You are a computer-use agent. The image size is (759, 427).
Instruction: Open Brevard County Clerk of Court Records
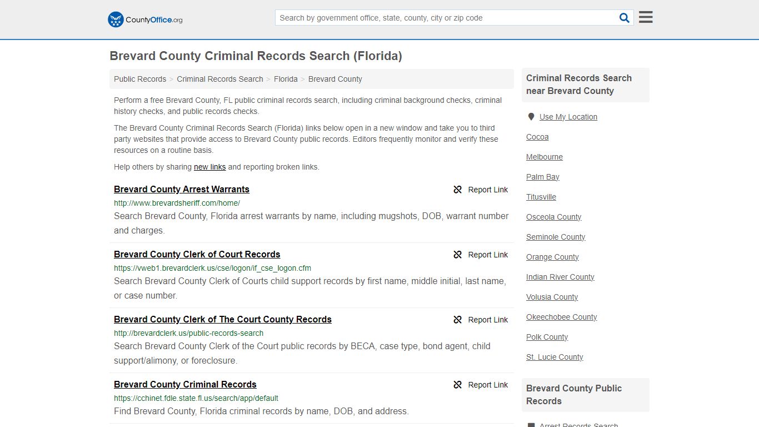click(197, 254)
